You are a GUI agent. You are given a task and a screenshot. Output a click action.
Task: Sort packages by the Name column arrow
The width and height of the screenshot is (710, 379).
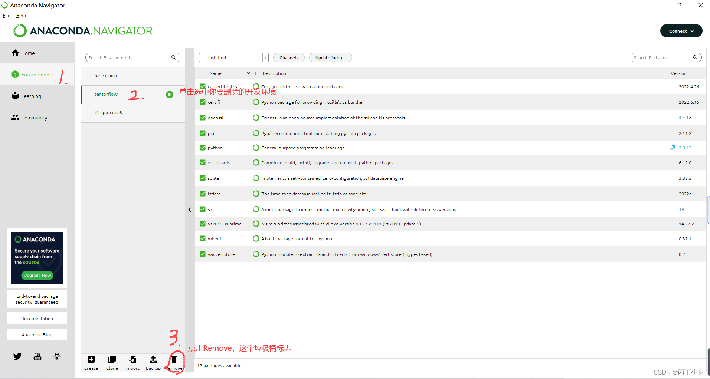coord(248,73)
